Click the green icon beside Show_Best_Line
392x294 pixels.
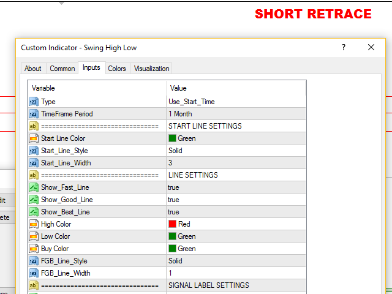point(34,212)
